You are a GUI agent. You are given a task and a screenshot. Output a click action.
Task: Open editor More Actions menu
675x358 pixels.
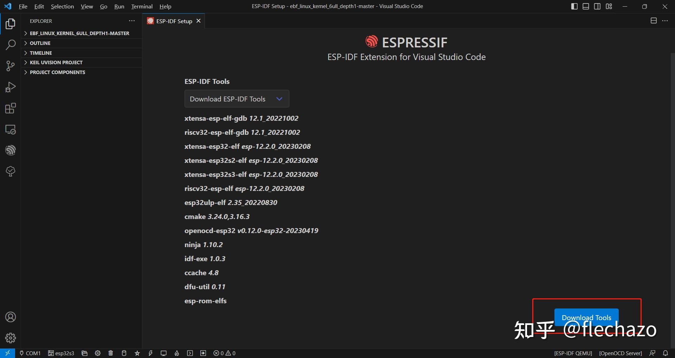(665, 21)
